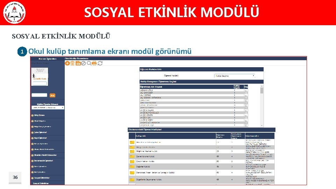Click bullet icon beside Devamsızlık İşlemleri
Viewport: 336px width, 189px height.
[x=32, y=161]
